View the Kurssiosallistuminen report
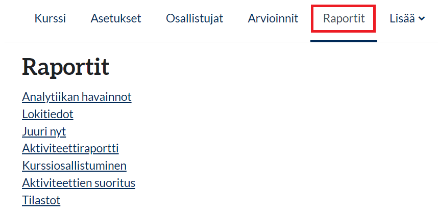This screenshot has width=438, height=216. [74, 166]
